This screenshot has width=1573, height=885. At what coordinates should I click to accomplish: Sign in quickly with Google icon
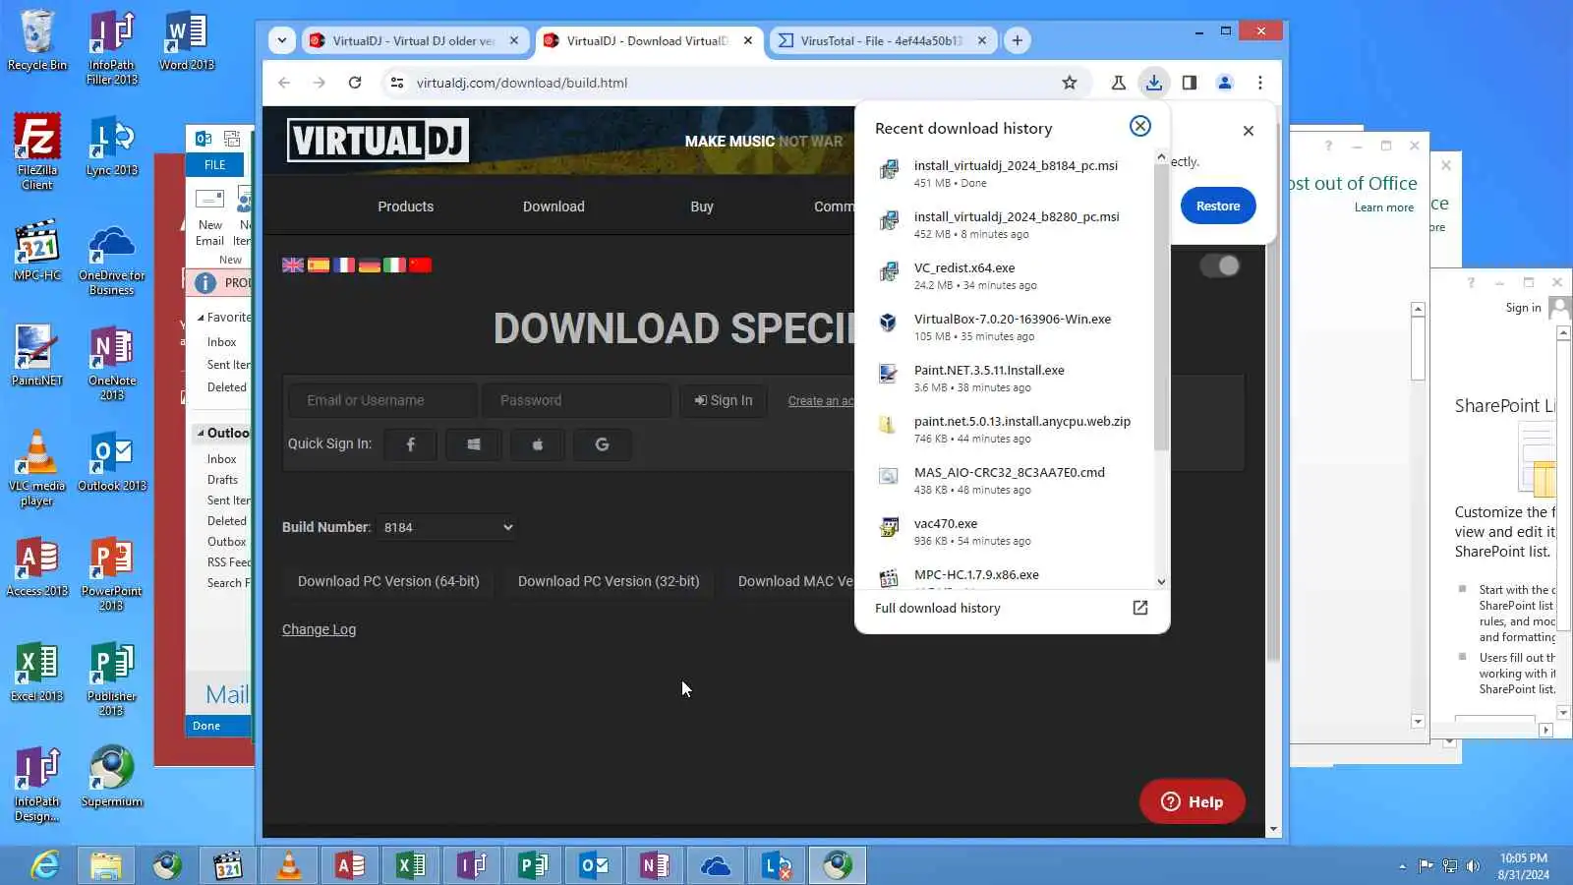(x=602, y=444)
